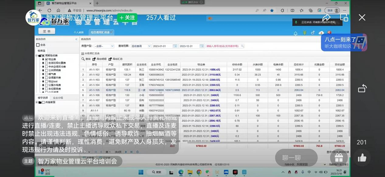Screen dimensions: 385x177
Task: Click the green yuan currency icon
Action: (x=305, y=33)
